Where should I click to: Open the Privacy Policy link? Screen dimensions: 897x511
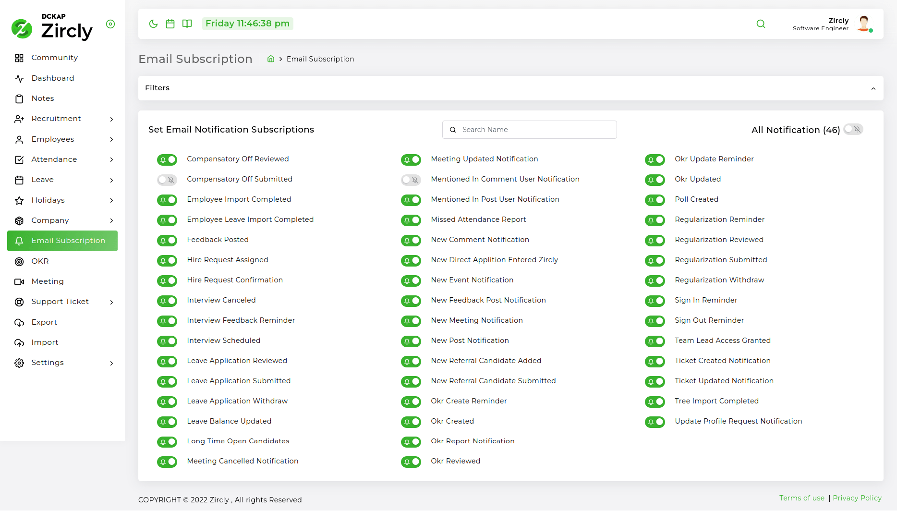click(857, 498)
